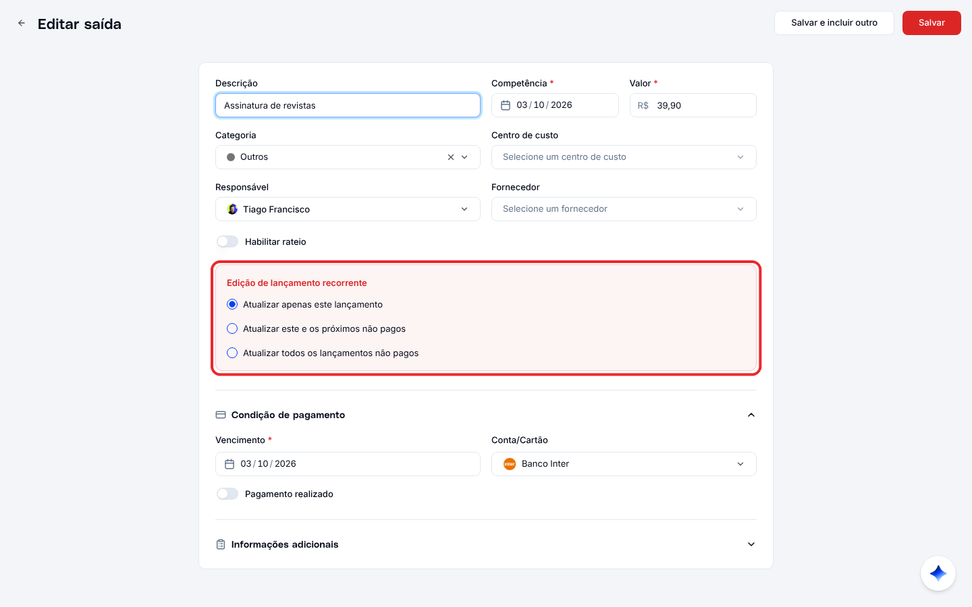Click the Pagamento realizado label

coord(289,494)
